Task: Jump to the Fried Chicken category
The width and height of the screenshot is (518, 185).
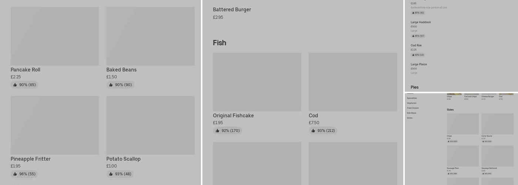Action: coord(413,108)
